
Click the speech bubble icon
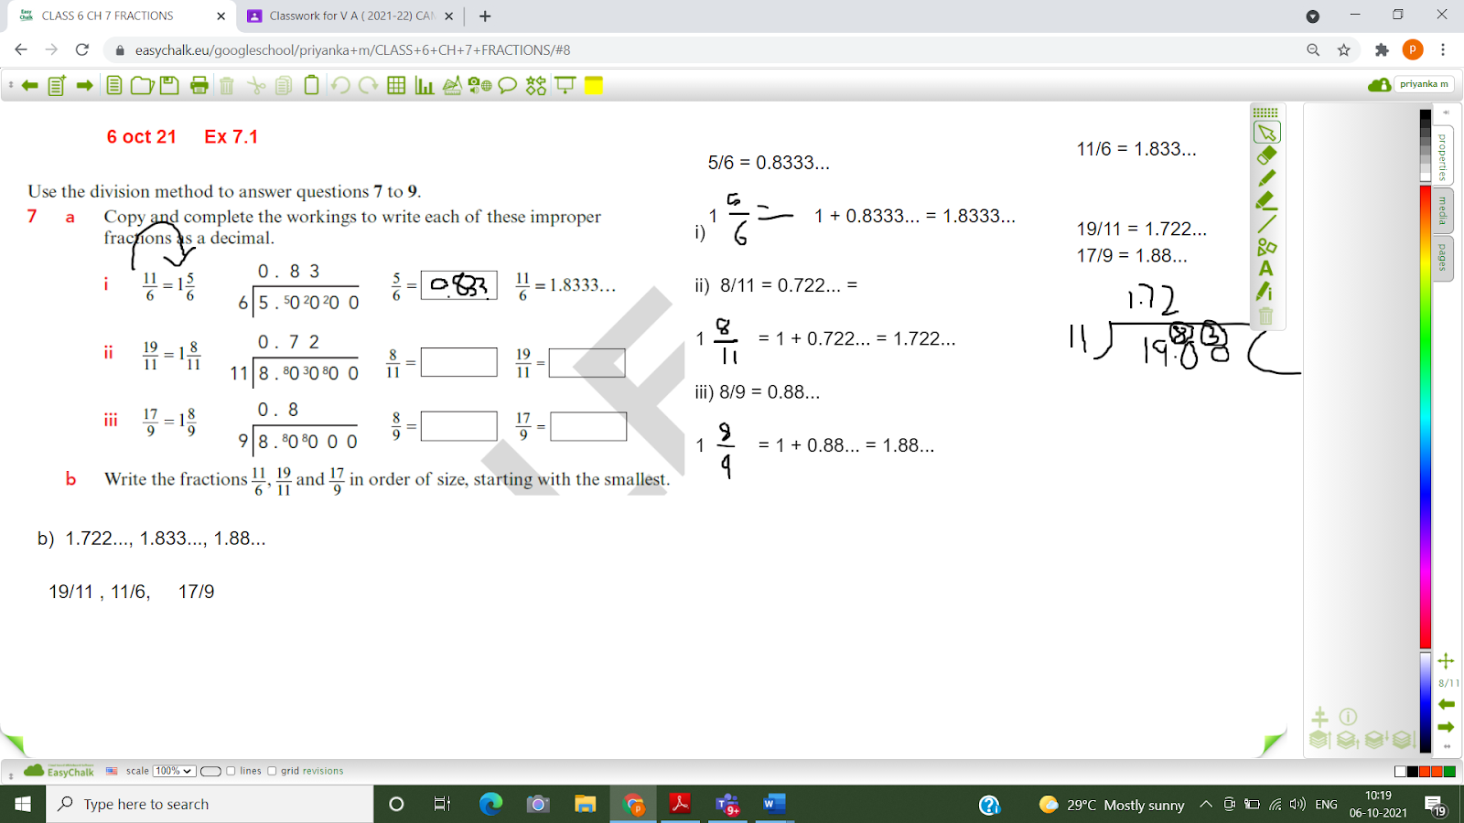click(508, 85)
